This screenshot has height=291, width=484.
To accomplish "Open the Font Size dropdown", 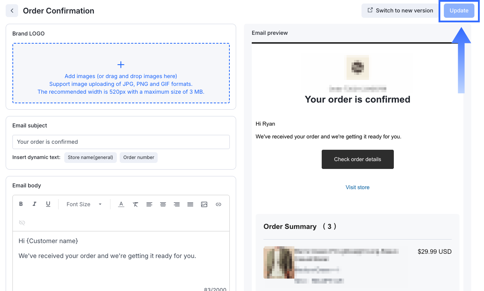I will (x=84, y=204).
